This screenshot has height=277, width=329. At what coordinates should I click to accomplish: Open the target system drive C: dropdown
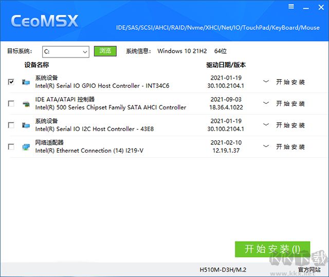coord(66,51)
